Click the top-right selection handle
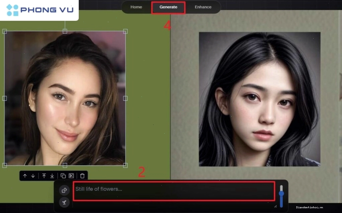This screenshot has width=342, height=213. (x=125, y=31)
